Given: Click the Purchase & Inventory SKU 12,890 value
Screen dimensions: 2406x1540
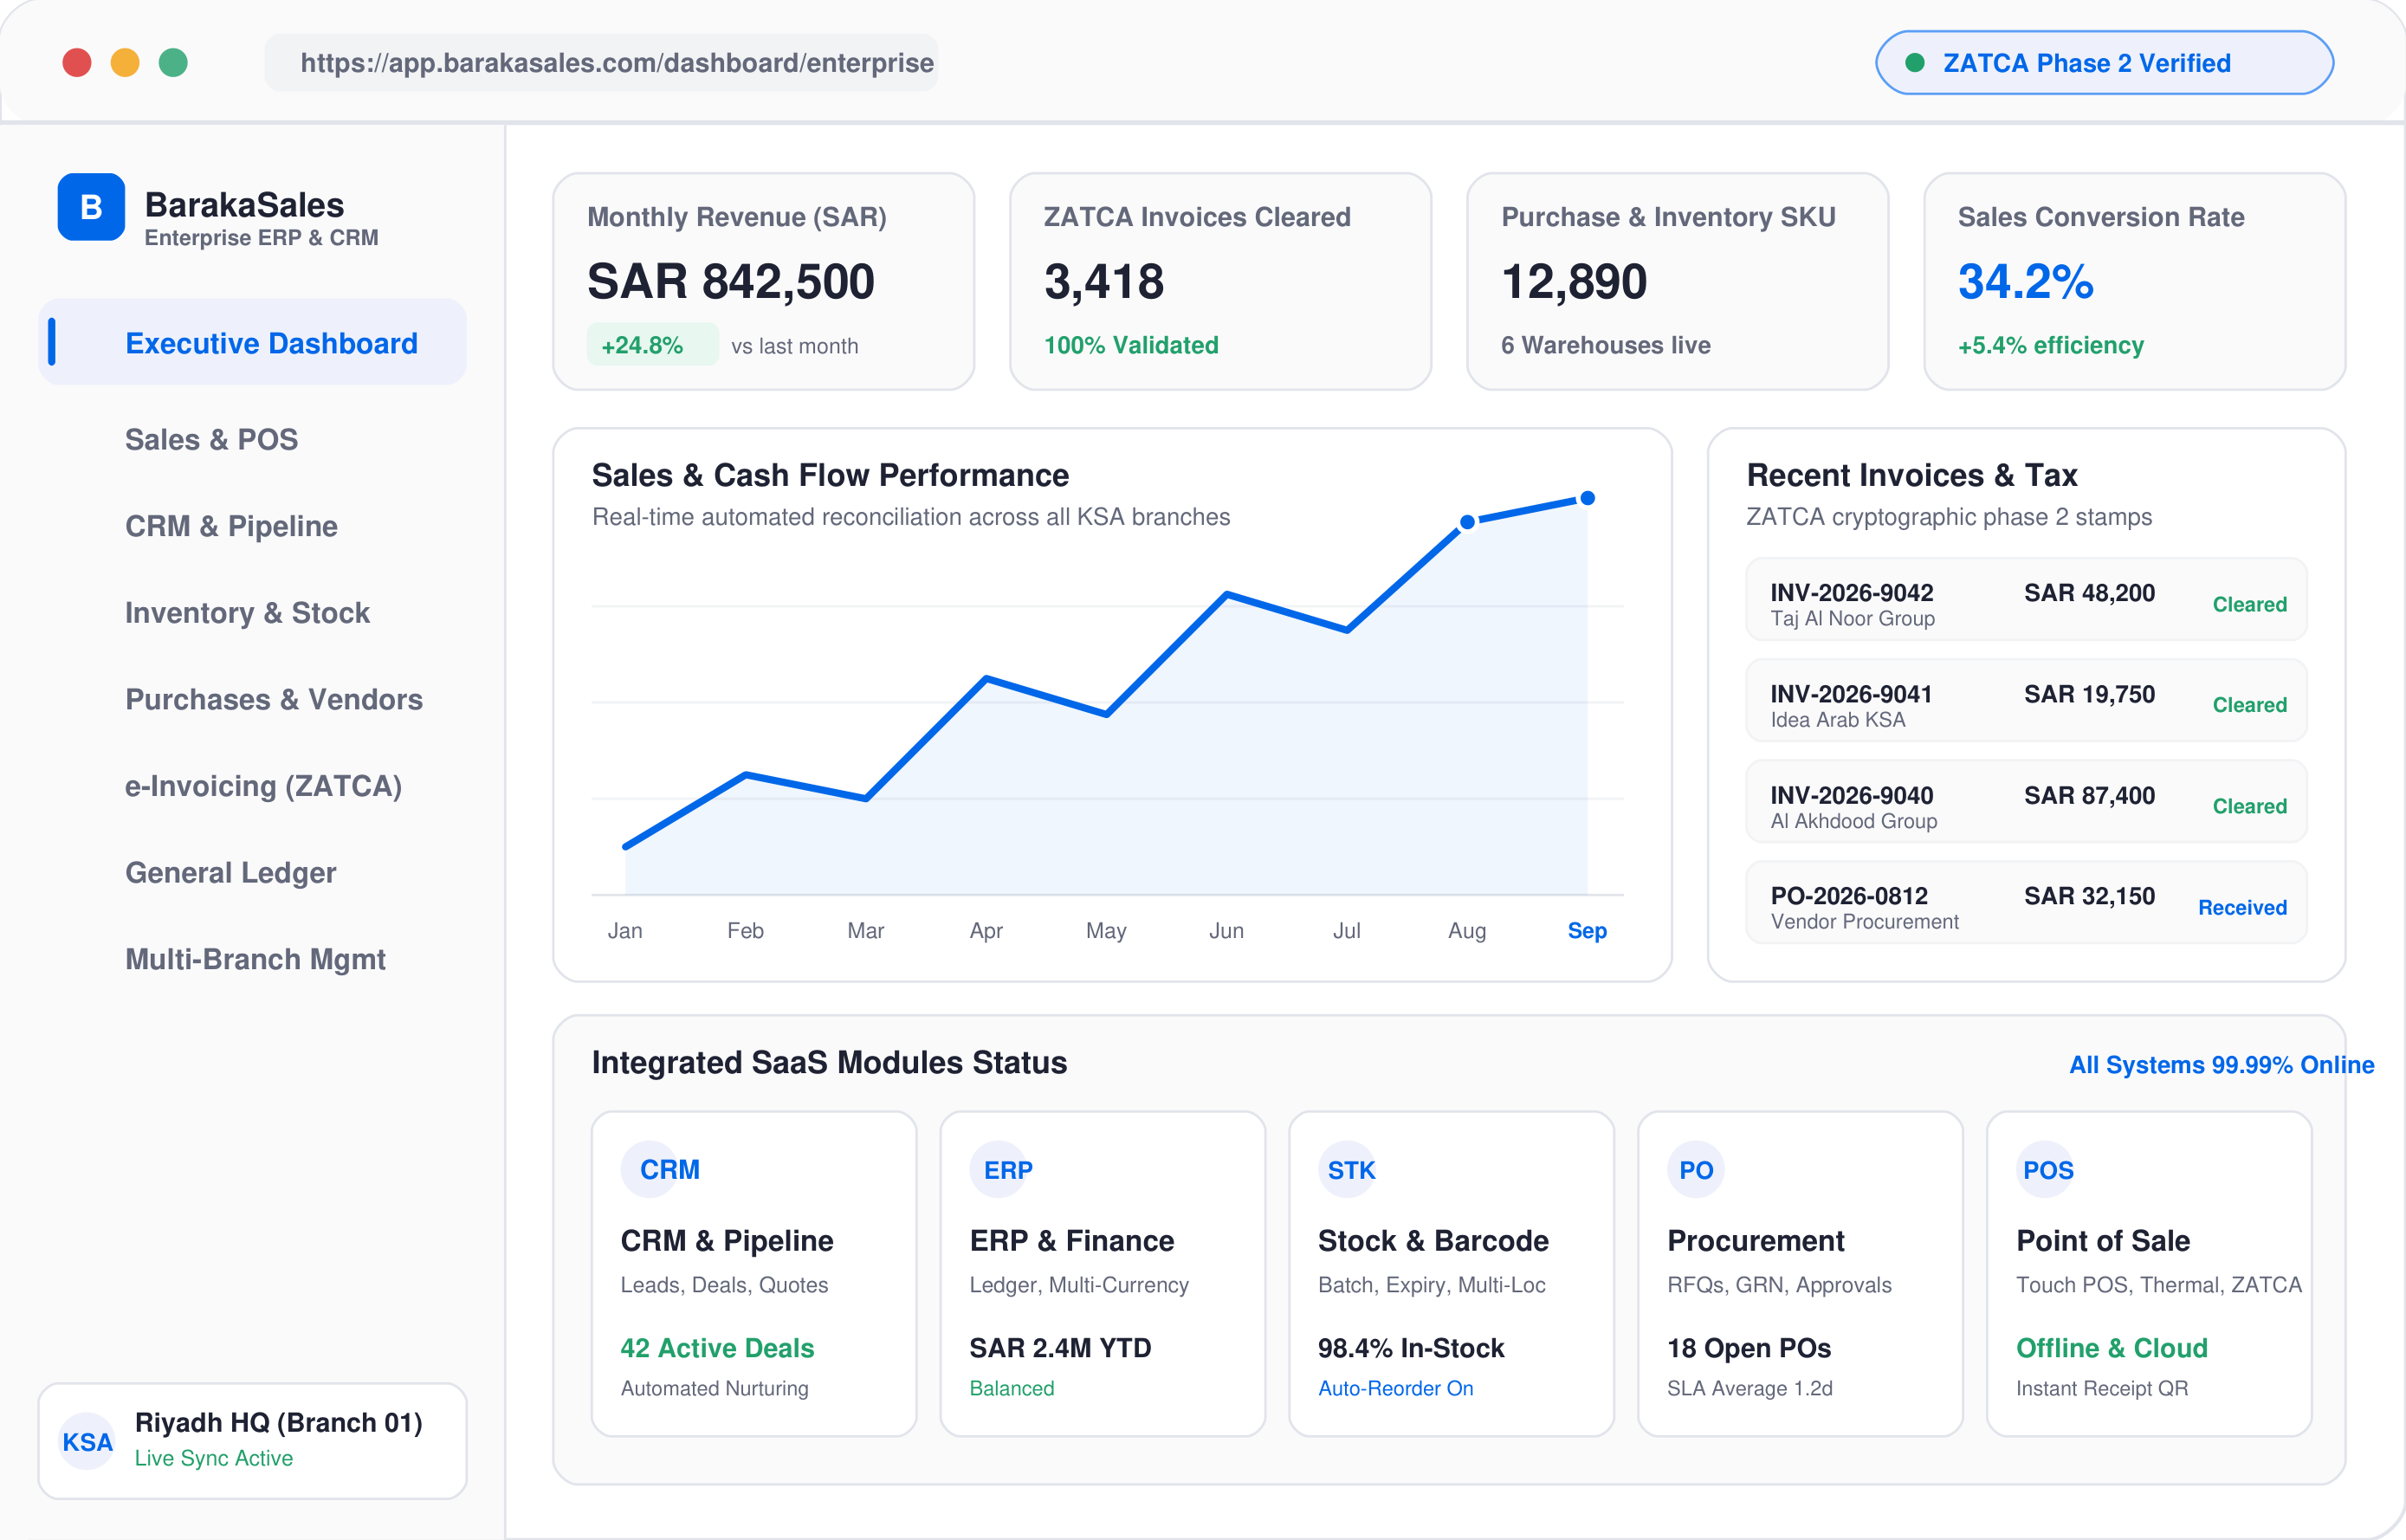Looking at the screenshot, I should [x=1574, y=281].
